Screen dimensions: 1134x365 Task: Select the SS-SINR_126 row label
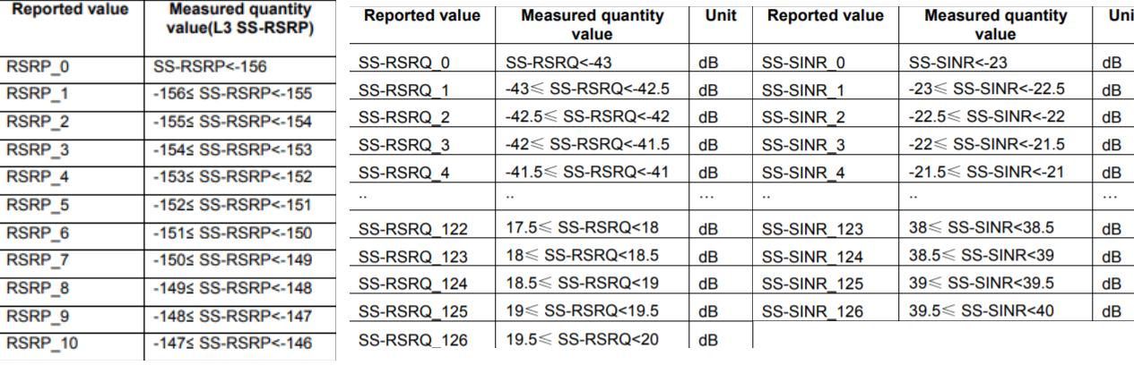point(813,311)
